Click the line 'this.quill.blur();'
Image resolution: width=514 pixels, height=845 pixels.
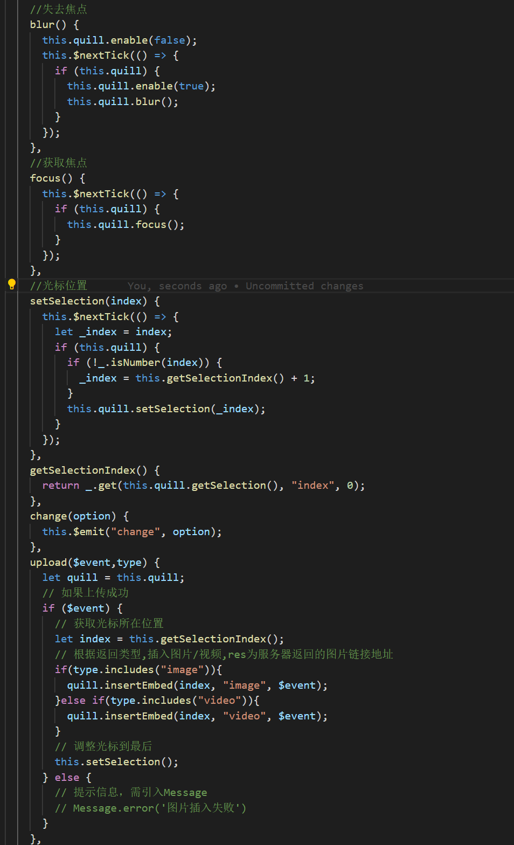click(122, 102)
